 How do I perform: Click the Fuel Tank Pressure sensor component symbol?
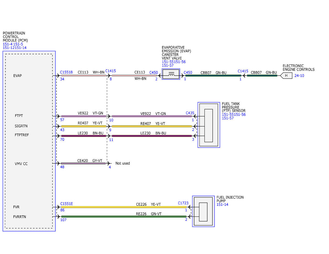[209, 125]
